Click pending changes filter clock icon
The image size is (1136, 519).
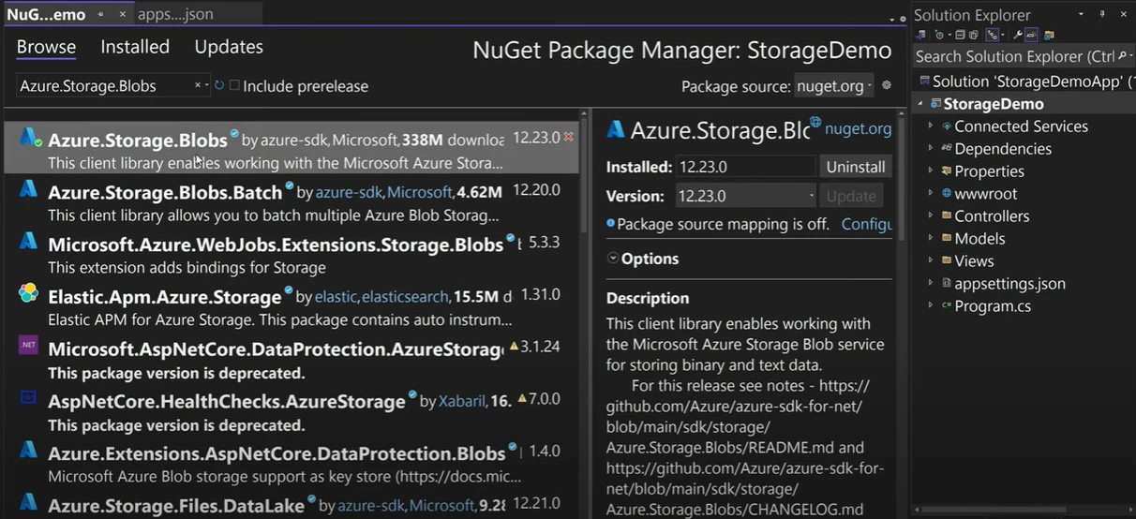(x=939, y=35)
